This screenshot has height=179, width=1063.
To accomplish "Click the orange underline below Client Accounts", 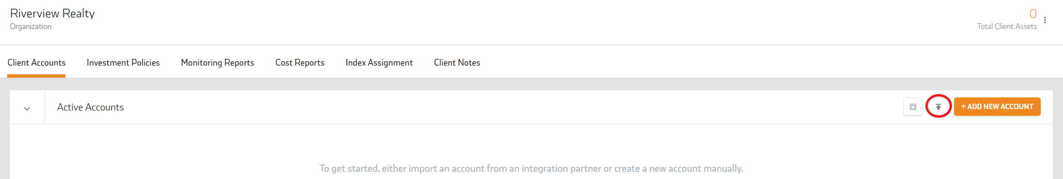I will (36, 76).
